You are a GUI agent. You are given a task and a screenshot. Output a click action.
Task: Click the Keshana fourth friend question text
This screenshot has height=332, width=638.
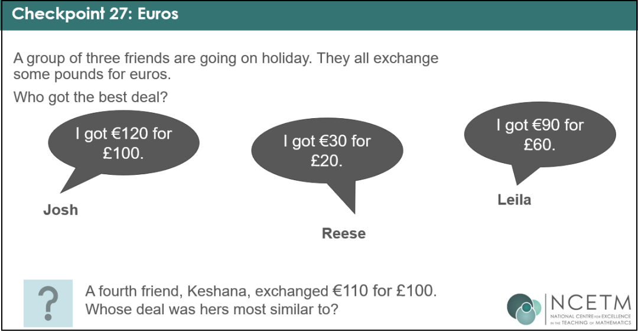261,291
